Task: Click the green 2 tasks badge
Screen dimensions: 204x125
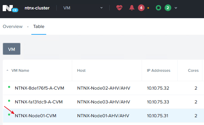Action: tap(168, 8)
